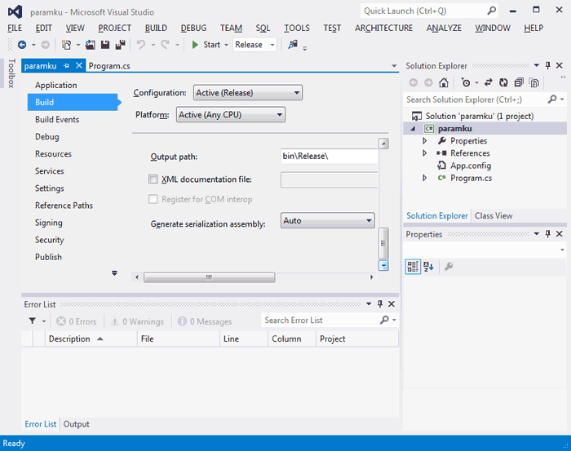The height and width of the screenshot is (451, 571).
Task: Pin the Solution Explorer panel
Action: pos(547,65)
